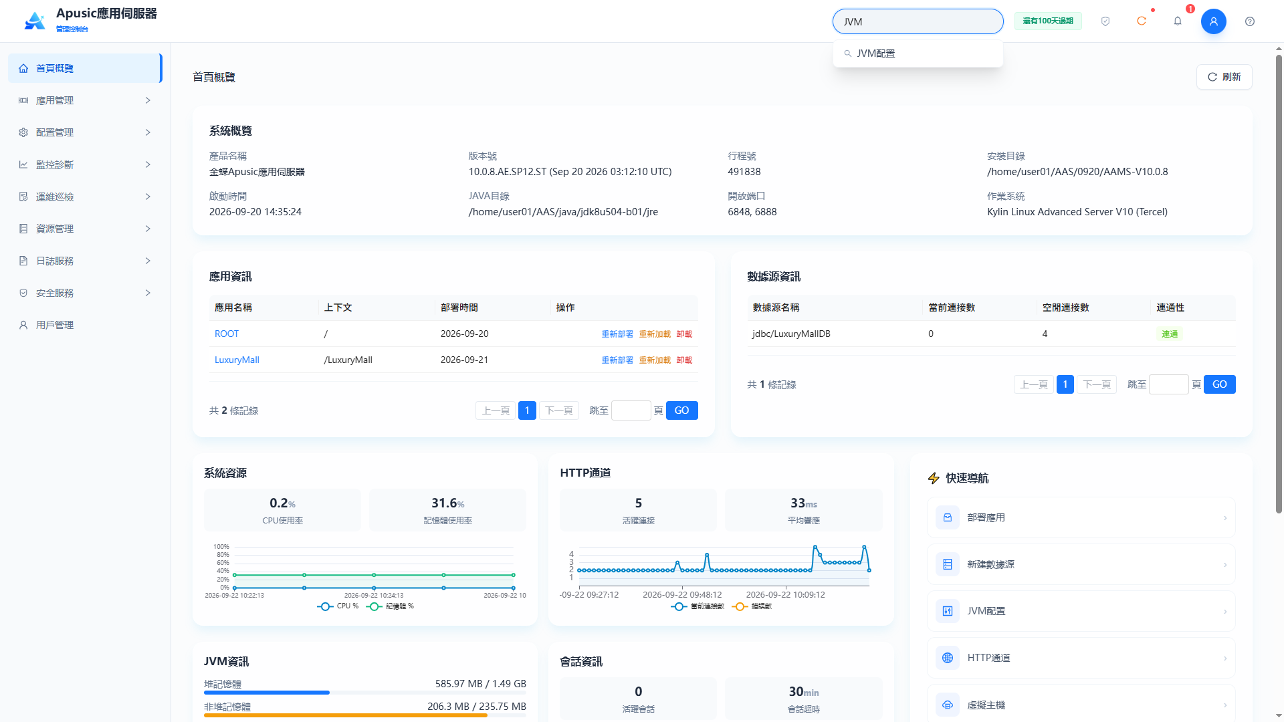The height and width of the screenshot is (722, 1284).
Task: Open the user avatar menu
Action: [x=1214, y=21]
